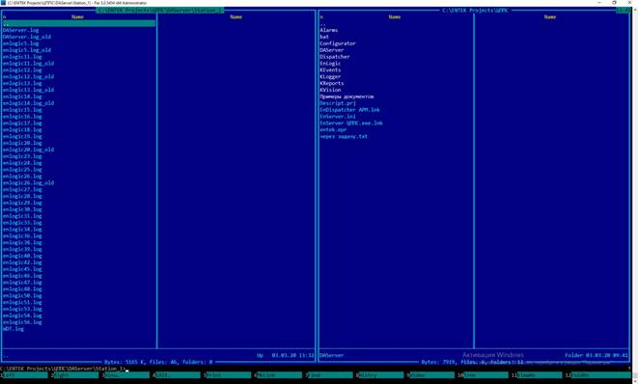Select the Configurator folder in right panel

338,43
